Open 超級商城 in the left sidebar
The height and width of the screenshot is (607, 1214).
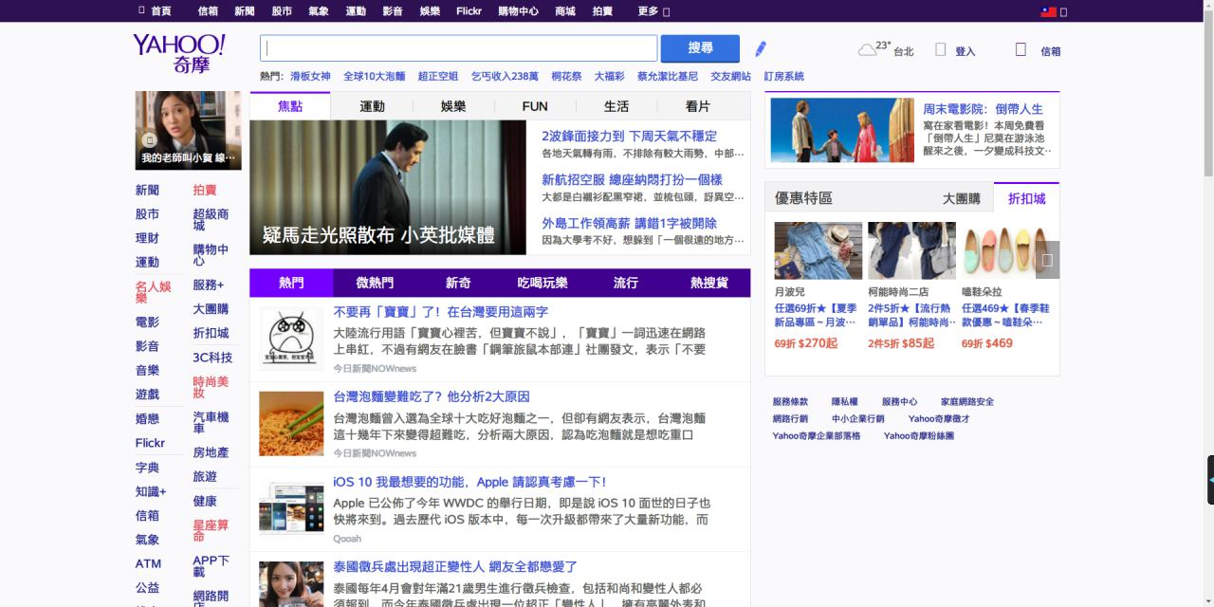[x=211, y=220]
